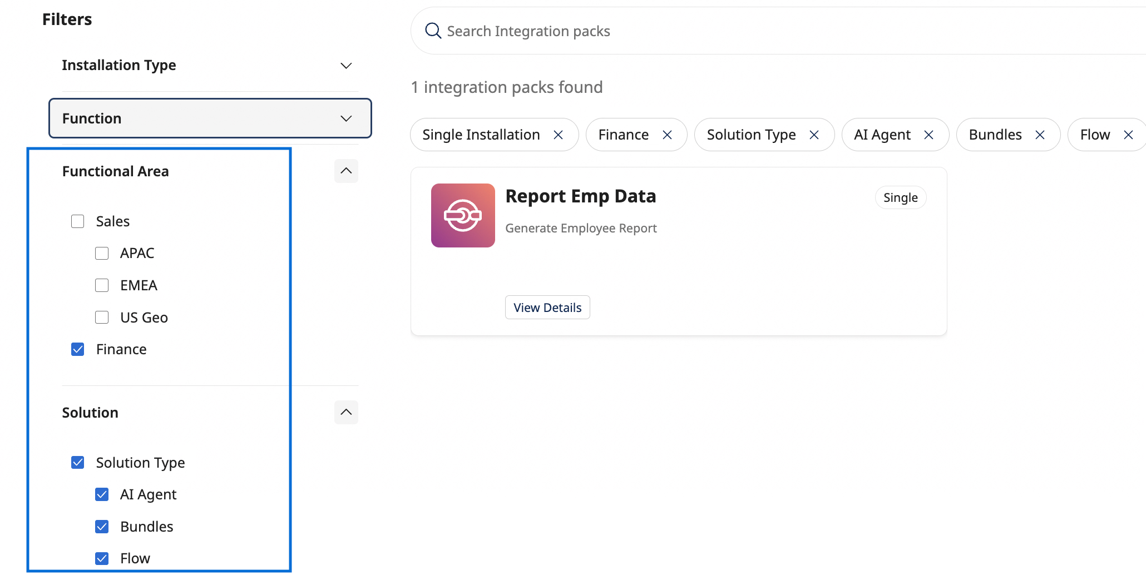Enable the APAC checkbox
This screenshot has width=1146, height=575.
102,254
